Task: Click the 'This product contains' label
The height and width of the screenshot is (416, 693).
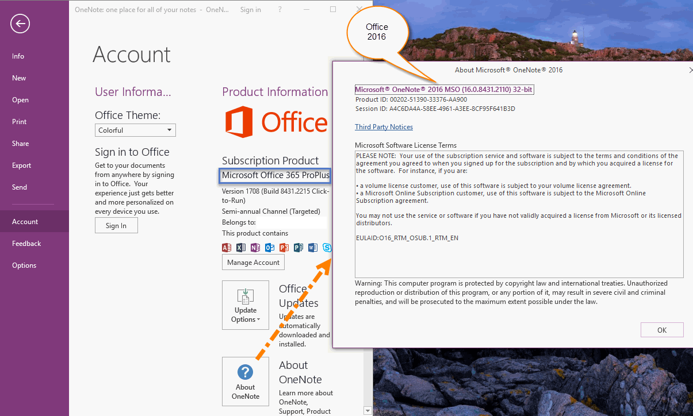Action: [255, 233]
